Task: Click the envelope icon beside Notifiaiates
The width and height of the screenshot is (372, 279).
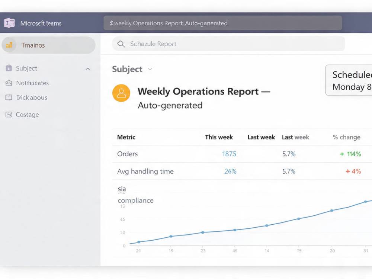Action: click(x=9, y=83)
